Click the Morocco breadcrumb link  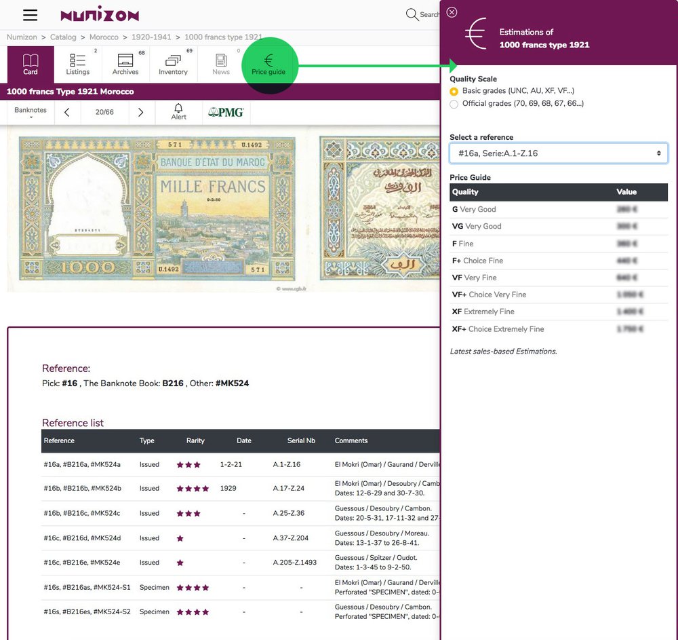(x=104, y=37)
